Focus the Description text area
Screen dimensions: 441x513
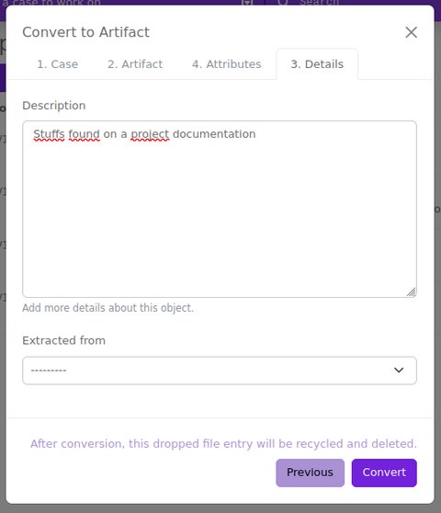(220, 209)
